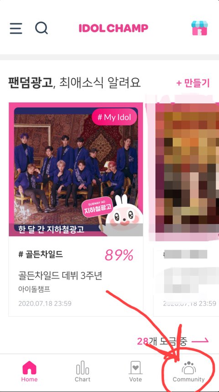Open the hamburger menu icon

click(x=16, y=28)
